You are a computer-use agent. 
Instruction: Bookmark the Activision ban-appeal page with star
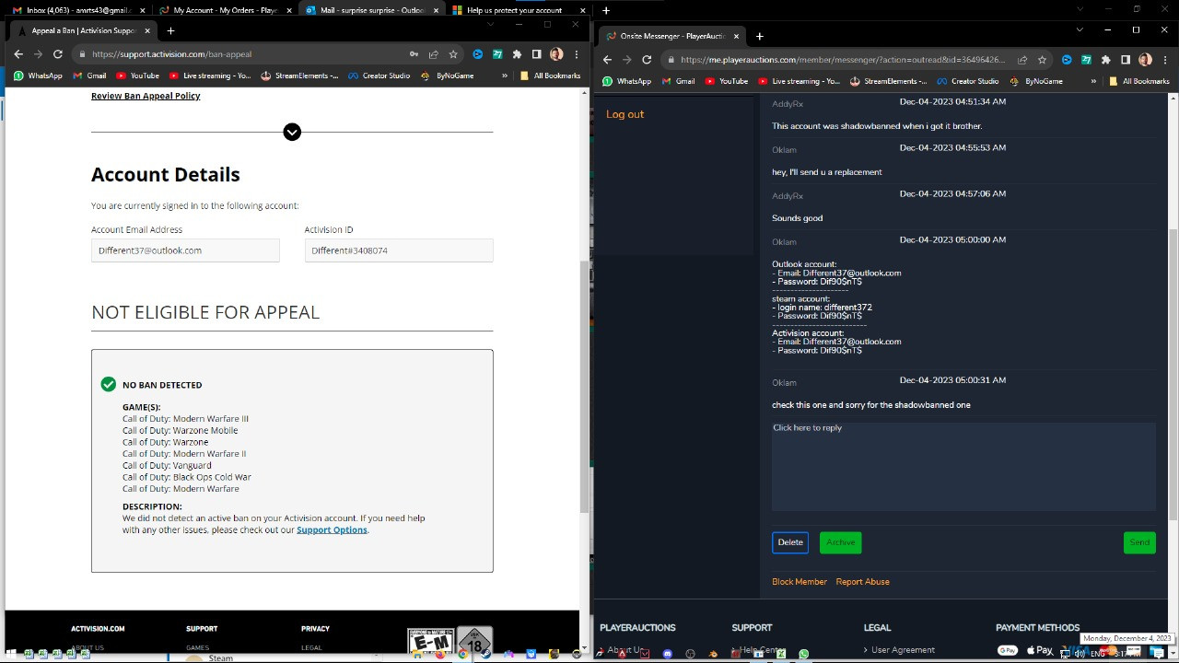pos(453,54)
